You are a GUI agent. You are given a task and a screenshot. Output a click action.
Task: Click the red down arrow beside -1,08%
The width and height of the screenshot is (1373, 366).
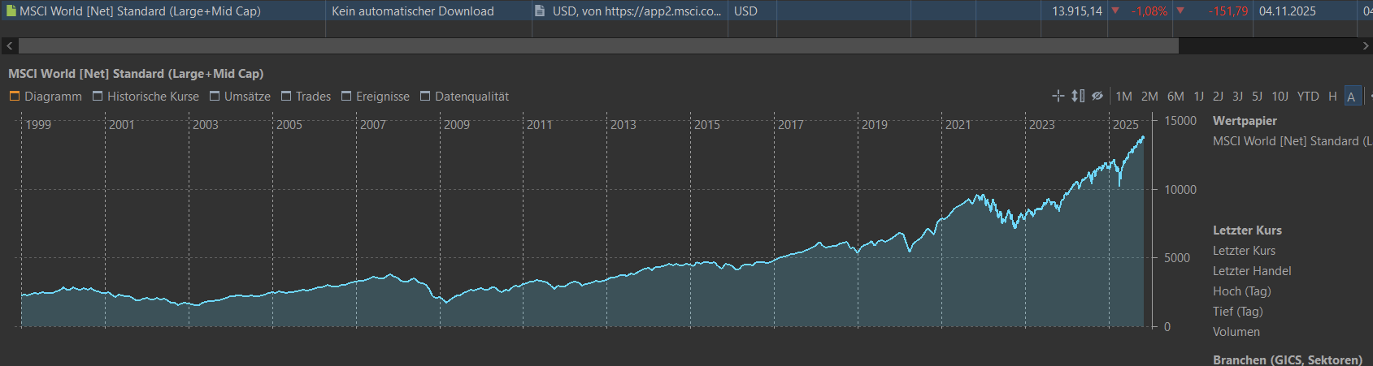[x=1115, y=11]
